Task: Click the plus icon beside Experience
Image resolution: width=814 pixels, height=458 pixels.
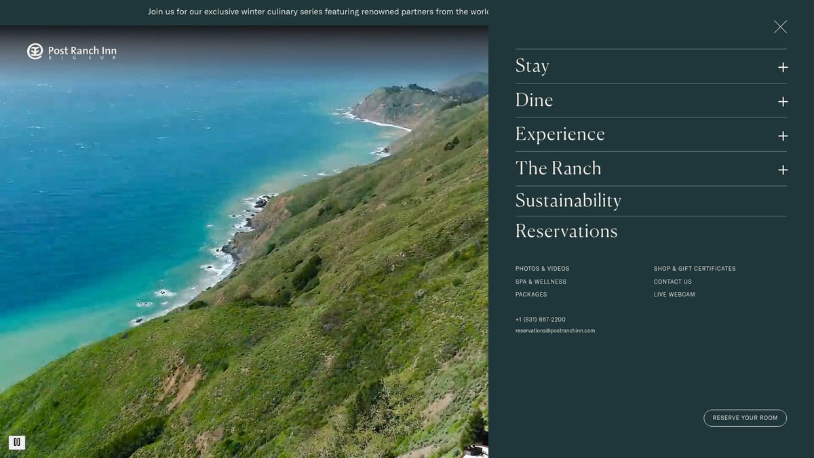Action: click(783, 136)
